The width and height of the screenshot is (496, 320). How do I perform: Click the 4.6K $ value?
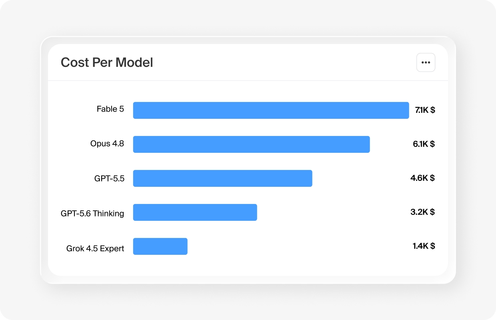(422, 178)
